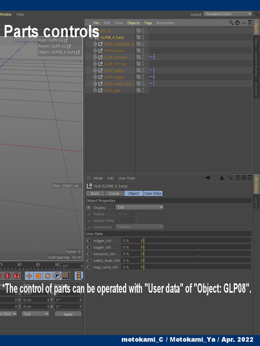Viewport: 260px width, 346px height.
Task: Click the Attribute Manager up arrow icon
Action: (222, 178)
